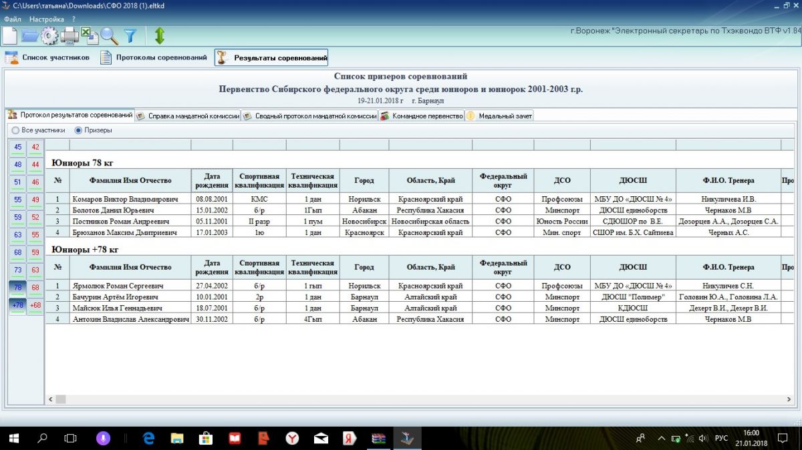Open the 'Файл' menu
802x450 pixels.
(x=13, y=19)
